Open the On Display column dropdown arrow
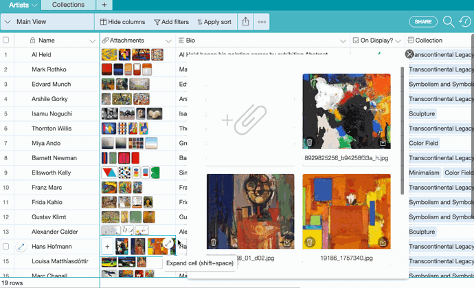Image resolution: width=474 pixels, height=288 pixels. [x=398, y=41]
